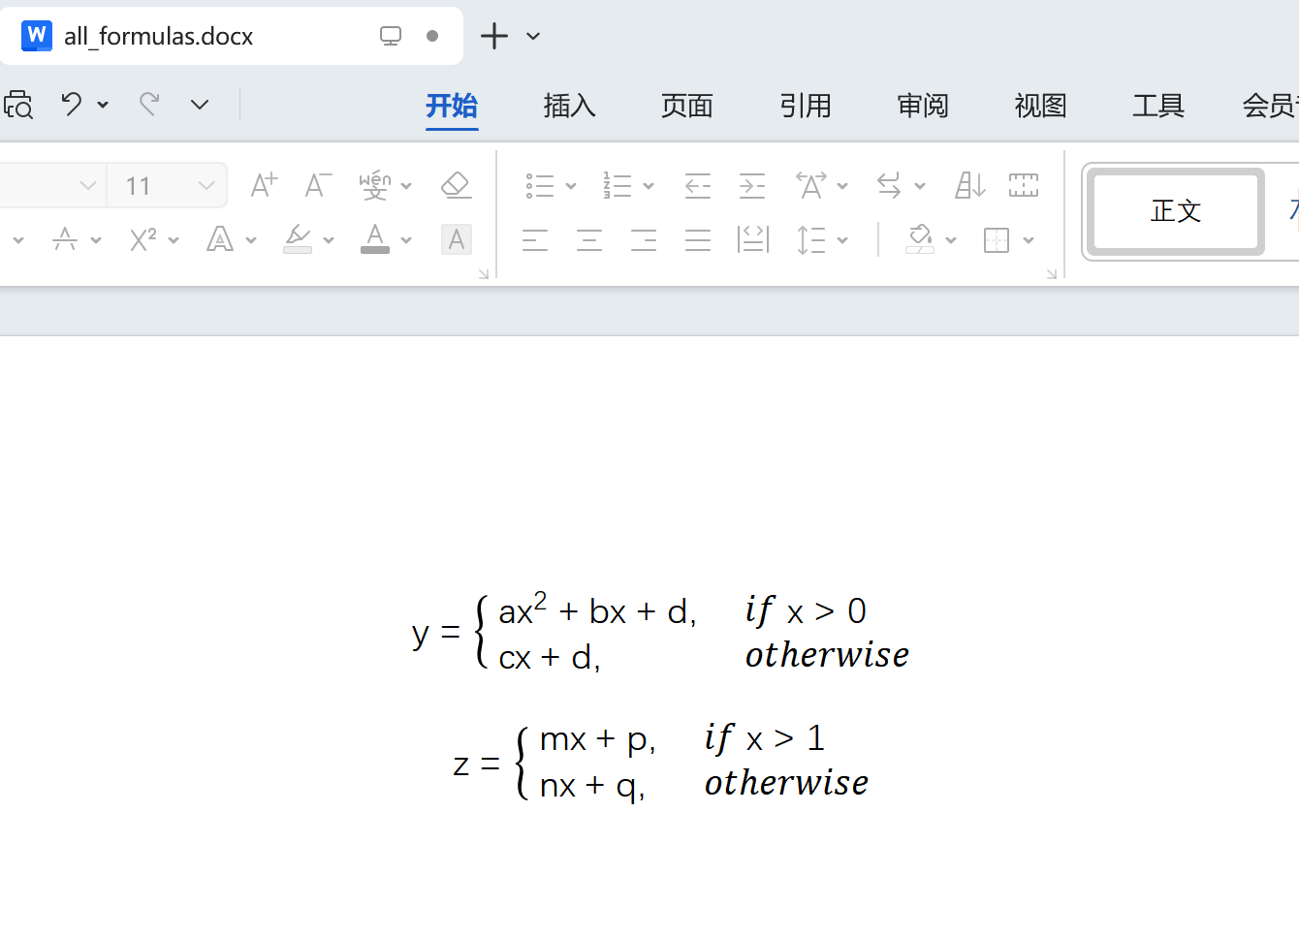Click the 工具 menu entry
1299x937 pixels.
[1157, 107]
